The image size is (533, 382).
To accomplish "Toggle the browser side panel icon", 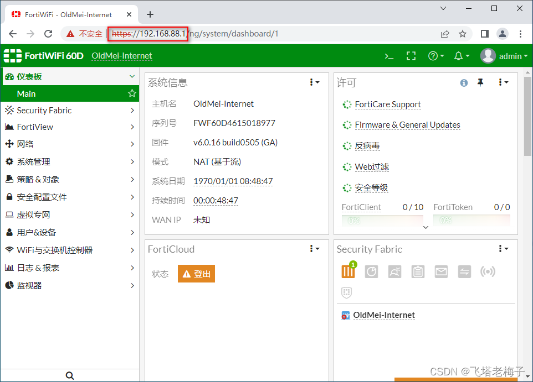I will 485,34.
